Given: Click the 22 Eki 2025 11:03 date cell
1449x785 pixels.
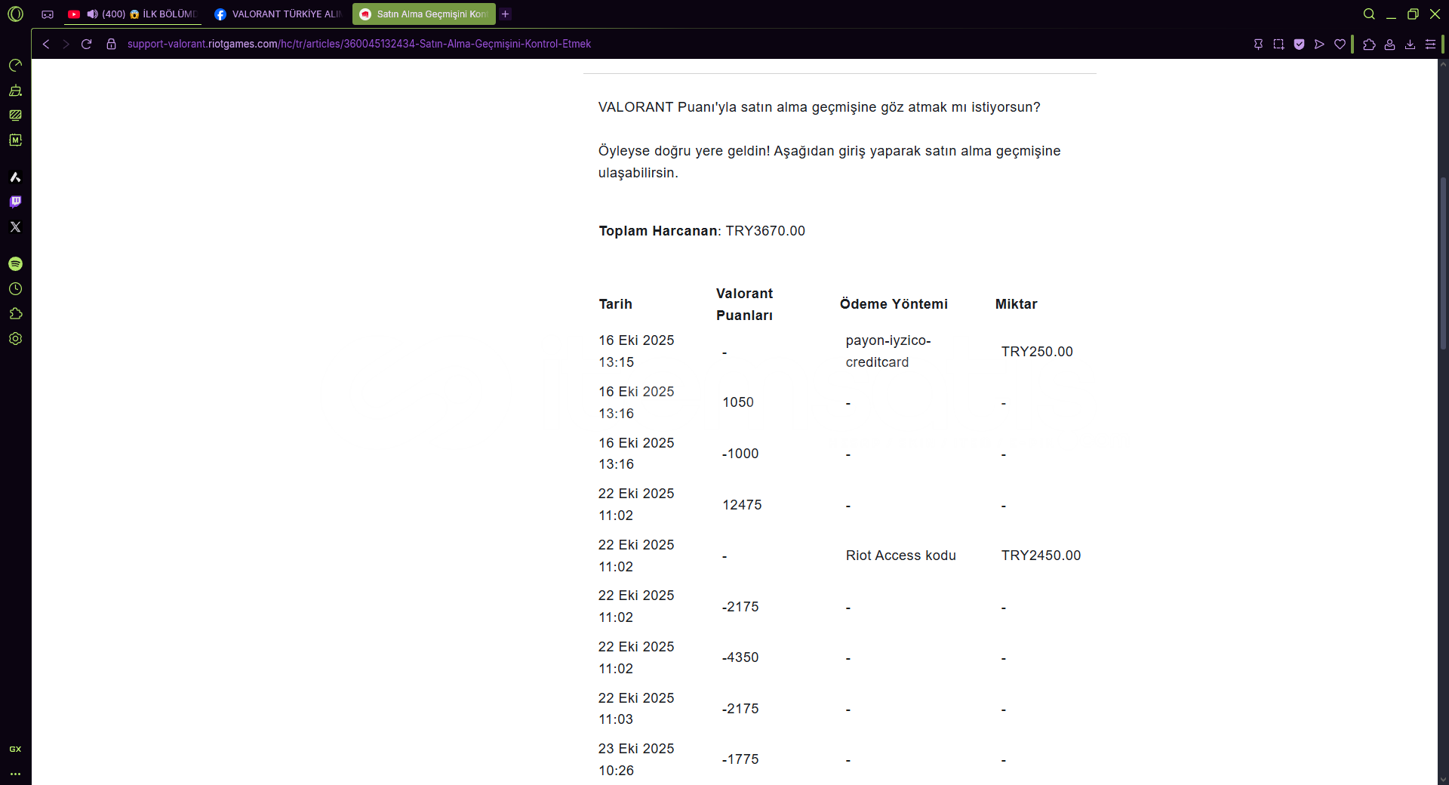Looking at the screenshot, I should [x=636, y=709].
